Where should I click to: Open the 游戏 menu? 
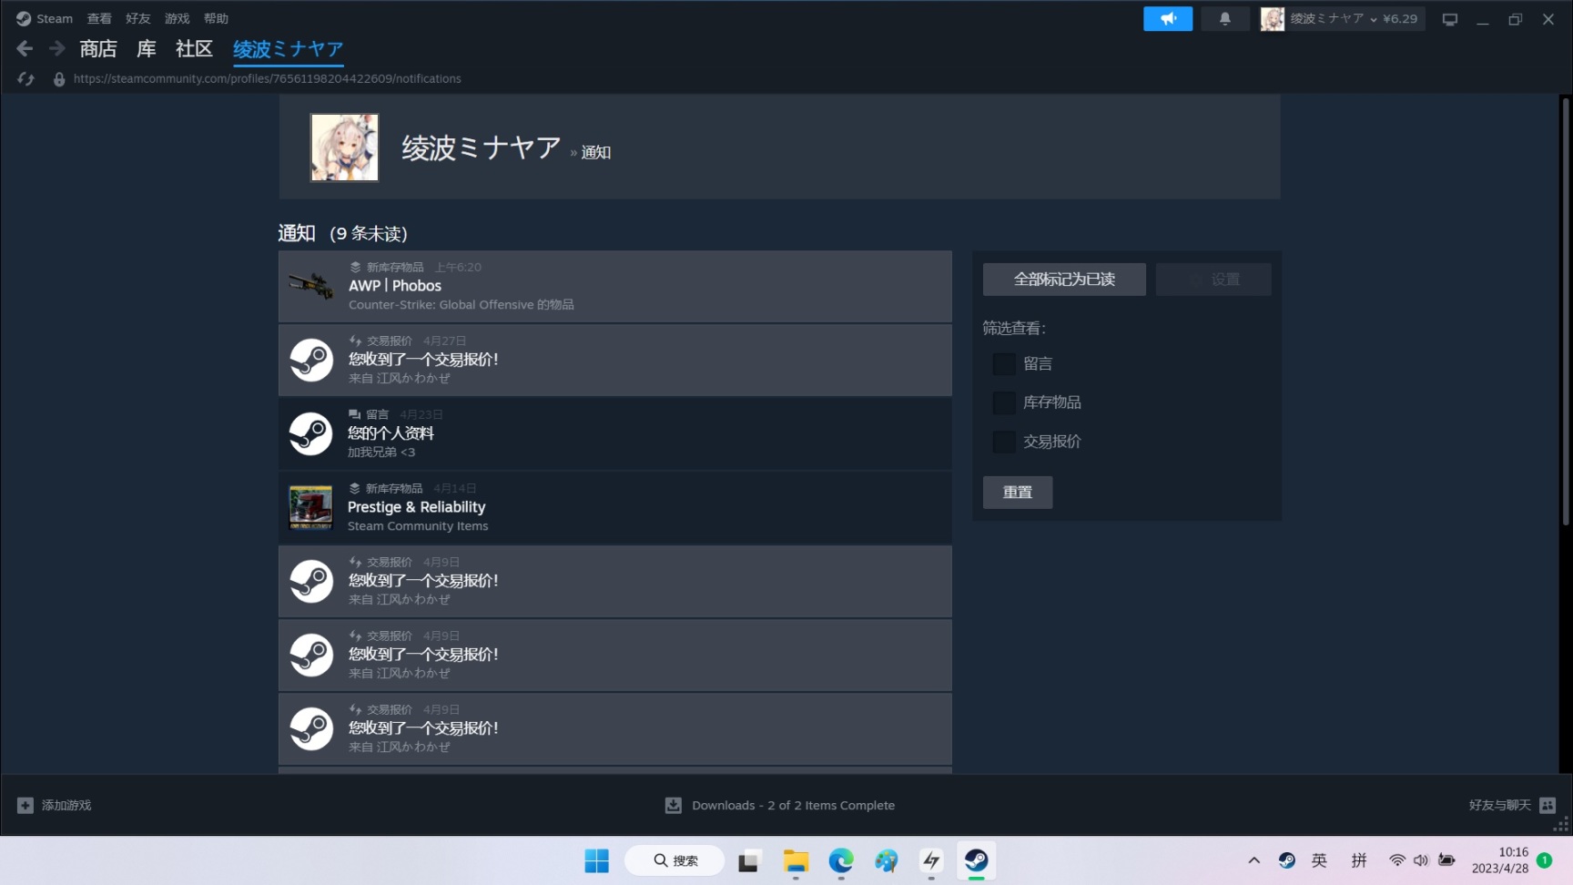178,18
